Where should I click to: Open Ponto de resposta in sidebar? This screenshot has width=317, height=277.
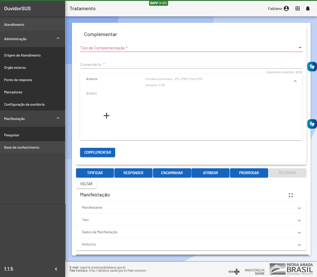[x=18, y=80]
